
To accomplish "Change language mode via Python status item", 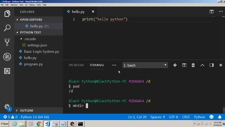I will point(199,117).
